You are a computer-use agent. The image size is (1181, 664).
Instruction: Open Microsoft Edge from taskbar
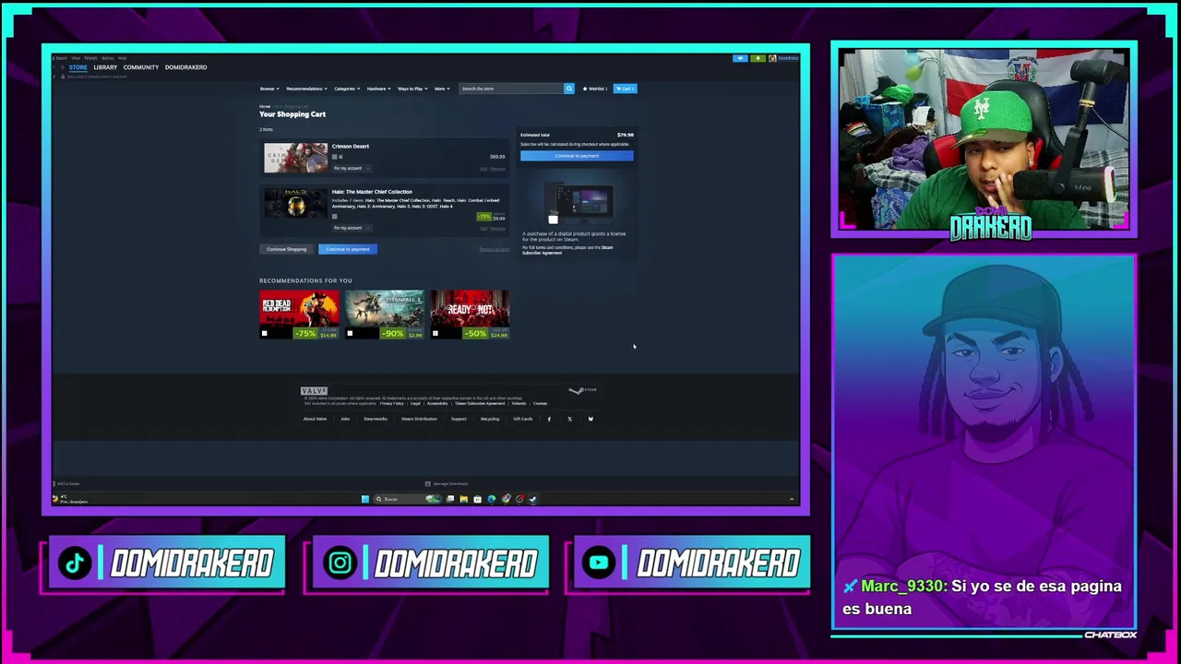pyautogui.click(x=492, y=499)
